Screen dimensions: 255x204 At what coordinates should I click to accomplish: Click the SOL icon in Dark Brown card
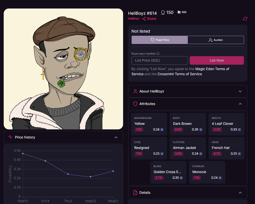201,130
